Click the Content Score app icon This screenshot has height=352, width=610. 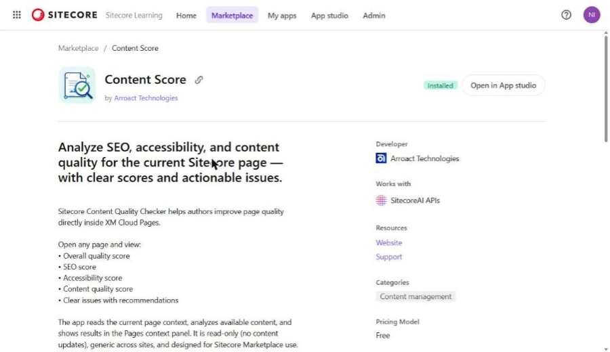click(x=77, y=85)
